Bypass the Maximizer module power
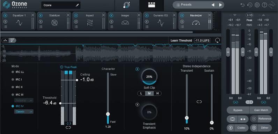 point(182,16)
